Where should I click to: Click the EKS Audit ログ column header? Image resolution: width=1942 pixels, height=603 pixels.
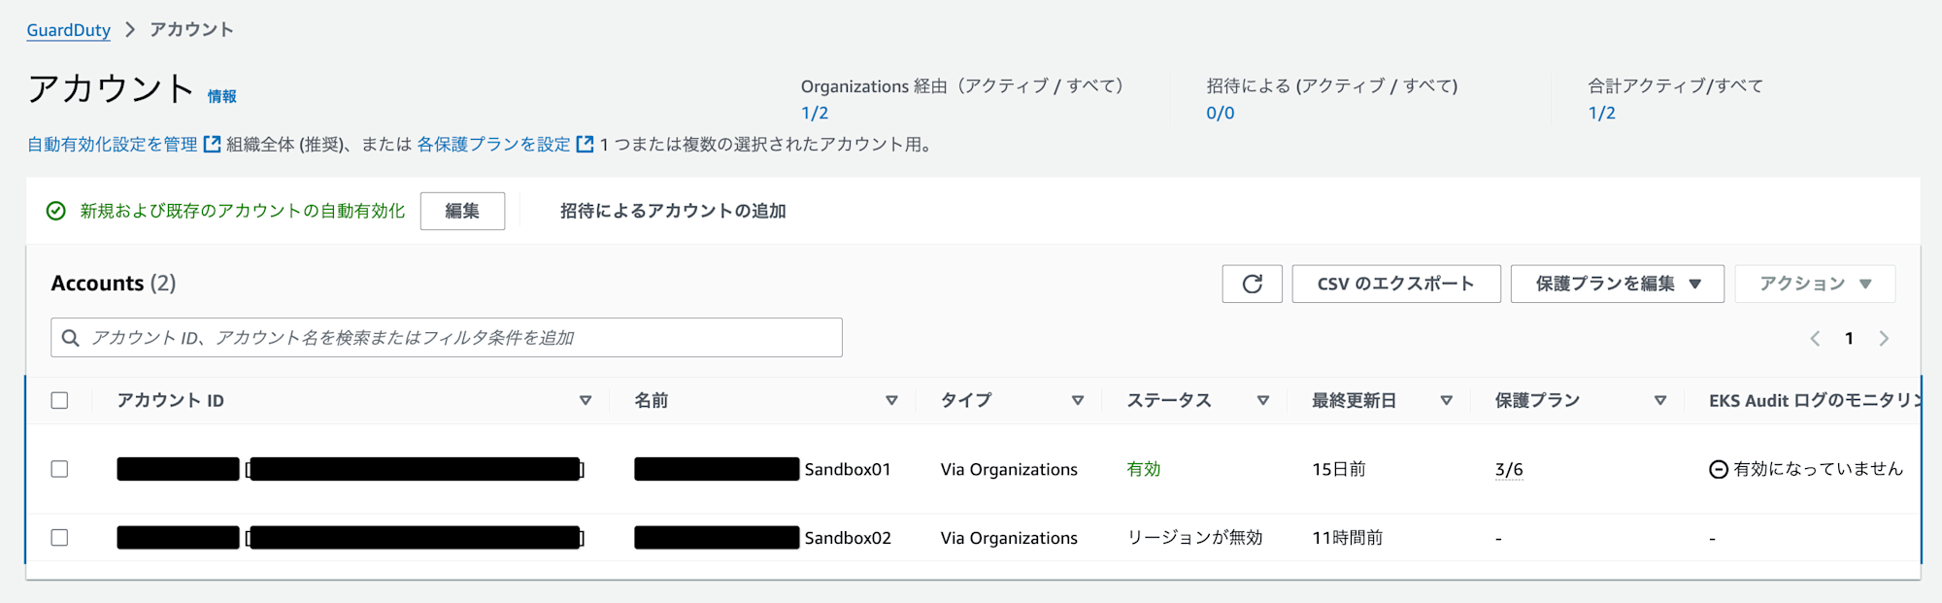[1814, 400]
